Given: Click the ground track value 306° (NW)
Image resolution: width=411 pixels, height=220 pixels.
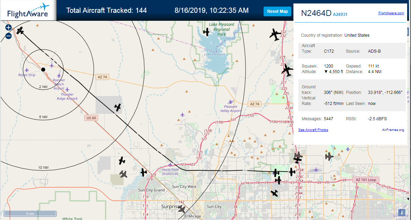Looking at the screenshot, I should coord(334,93).
